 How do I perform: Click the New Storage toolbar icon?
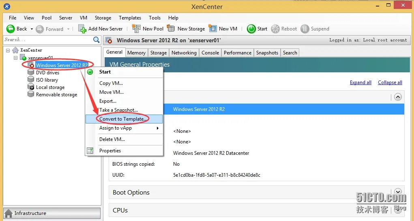[171, 28]
